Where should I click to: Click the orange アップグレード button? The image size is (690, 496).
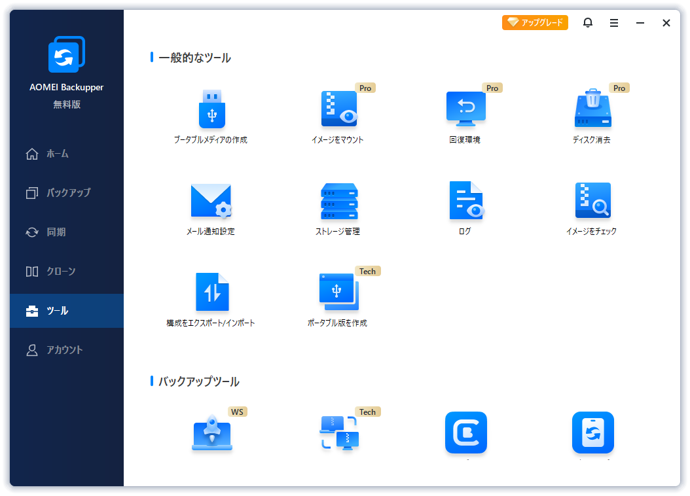[x=535, y=22]
